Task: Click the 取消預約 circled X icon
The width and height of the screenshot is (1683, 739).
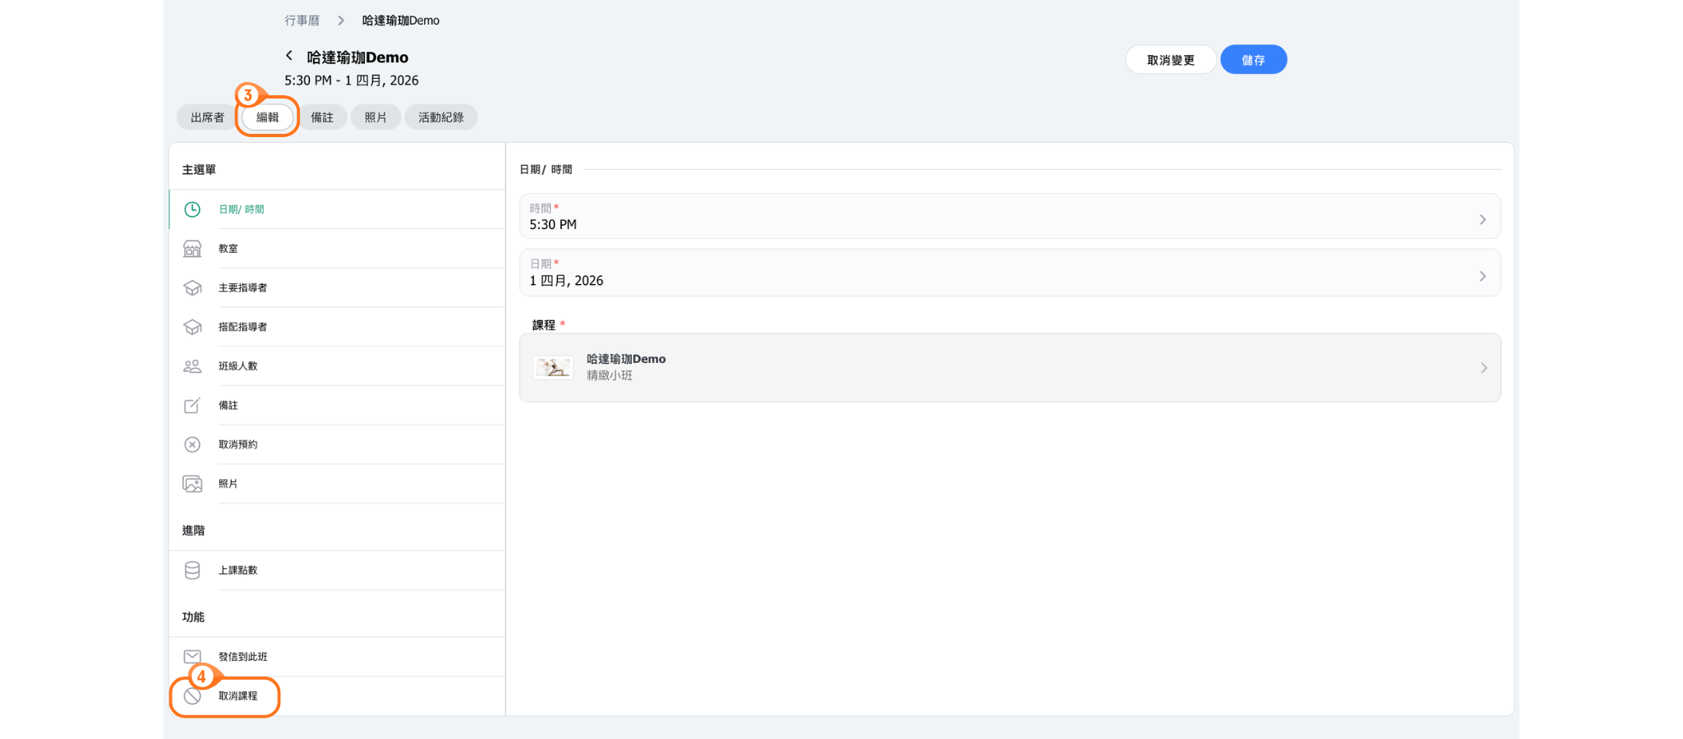Action: [x=192, y=444]
